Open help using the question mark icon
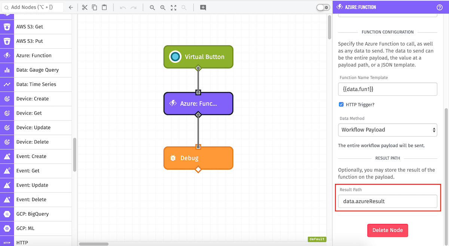The width and height of the screenshot is (449, 246). pyautogui.click(x=440, y=7)
